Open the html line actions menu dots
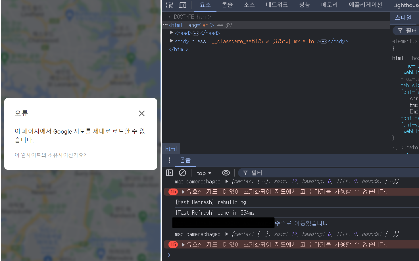Screen dimensions: 419x261 (x=165, y=25)
